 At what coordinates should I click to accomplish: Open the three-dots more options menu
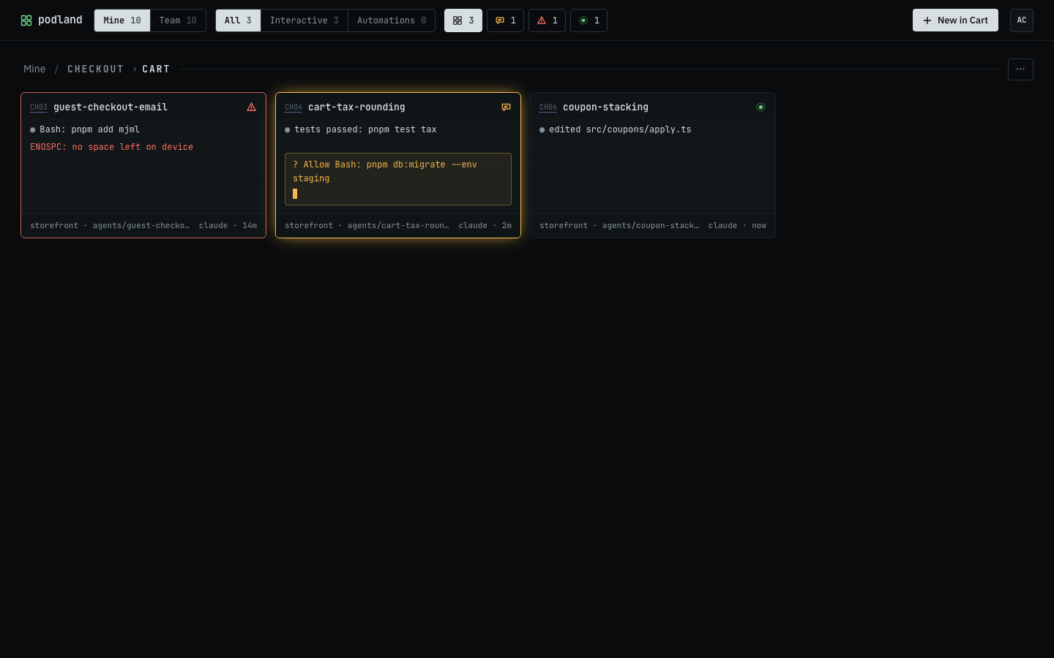pos(1020,69)
